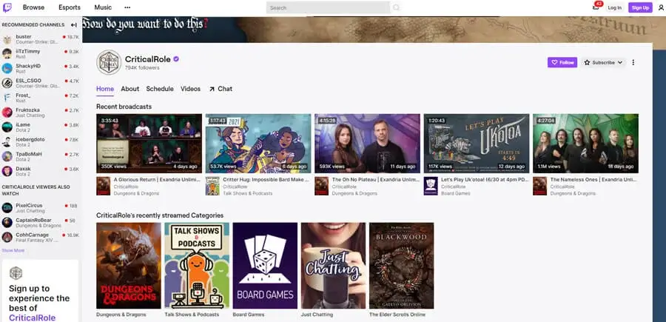
Task: Play The Nameless Ones thumbnail
Action: point(586,143)
